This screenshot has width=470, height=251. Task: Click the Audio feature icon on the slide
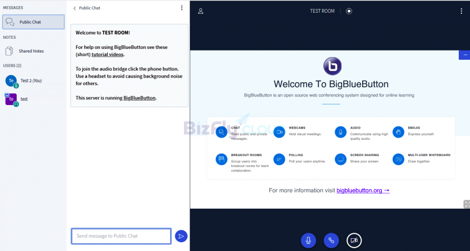pos(341,132)
